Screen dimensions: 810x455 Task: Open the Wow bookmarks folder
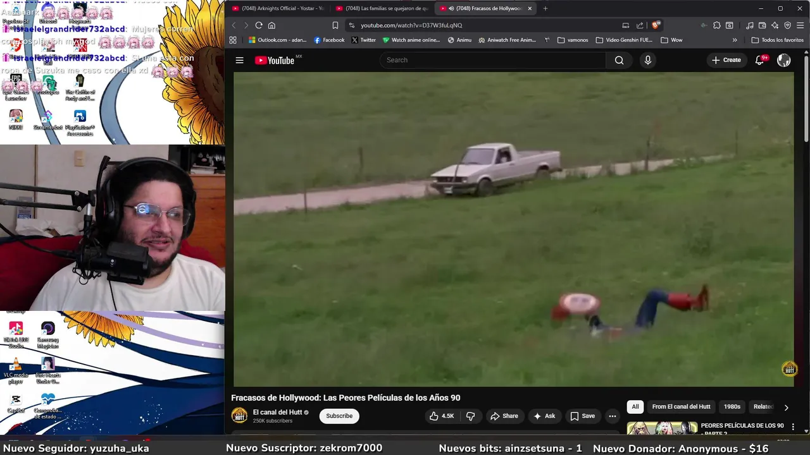tap(671, 40)
